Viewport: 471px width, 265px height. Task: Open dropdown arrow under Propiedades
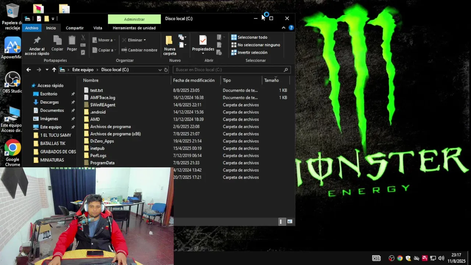(x=203, y=53)
